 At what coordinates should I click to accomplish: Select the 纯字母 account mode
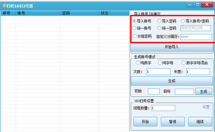(160, 63)
